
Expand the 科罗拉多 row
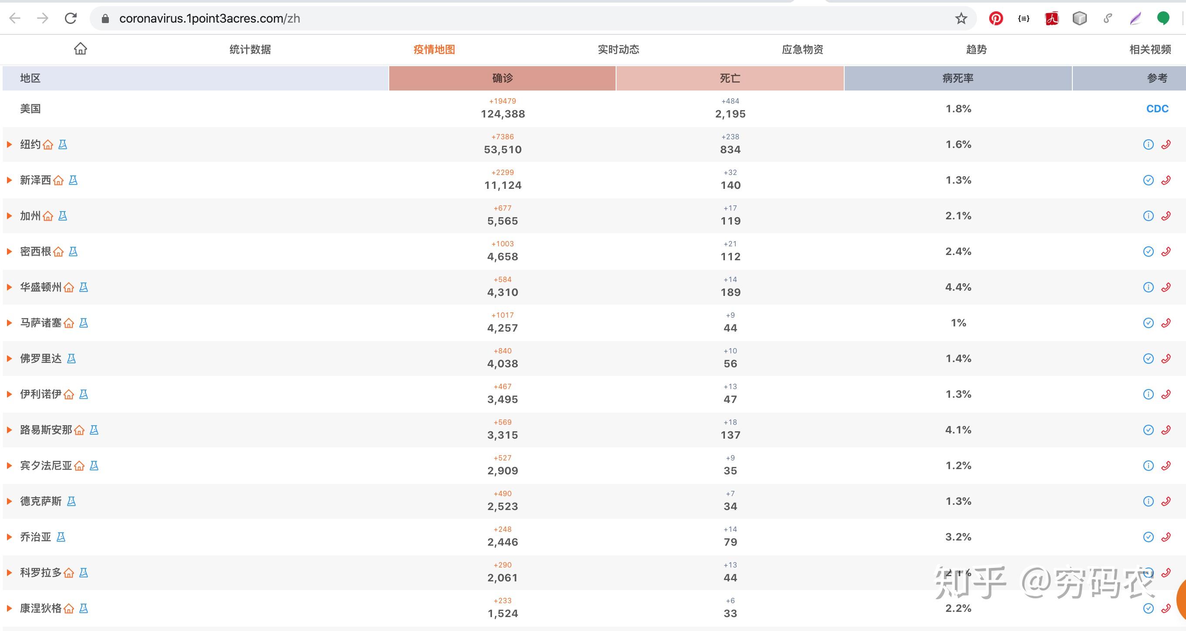click(9, 573)
